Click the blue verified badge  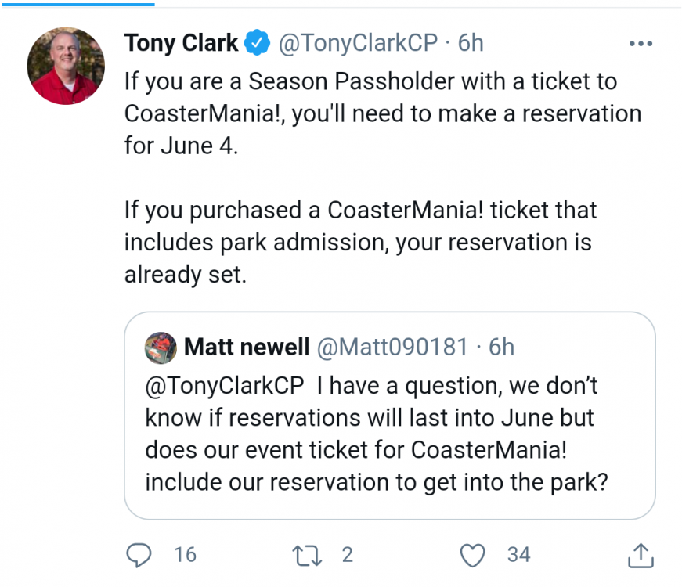point(257,42)
